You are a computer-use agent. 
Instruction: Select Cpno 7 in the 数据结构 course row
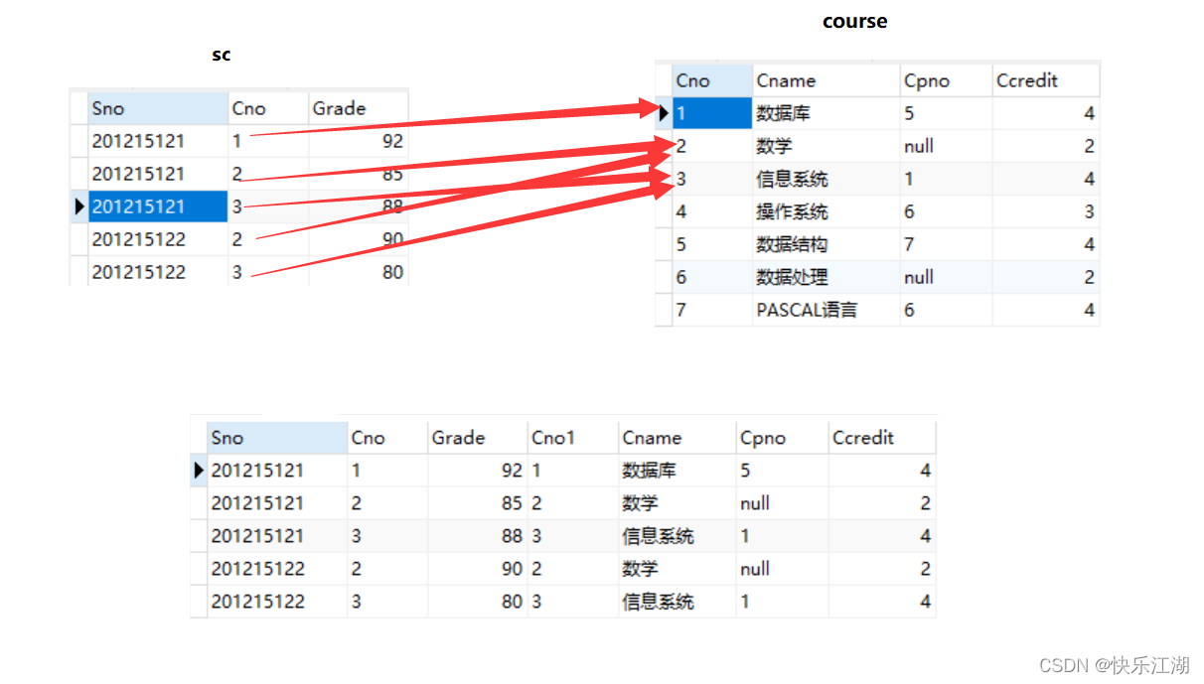[947, 244]
